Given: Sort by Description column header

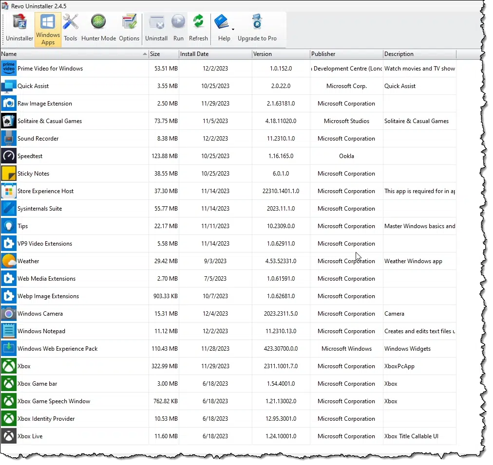Looking at the screenshot, I should click(x=420, y=54).
